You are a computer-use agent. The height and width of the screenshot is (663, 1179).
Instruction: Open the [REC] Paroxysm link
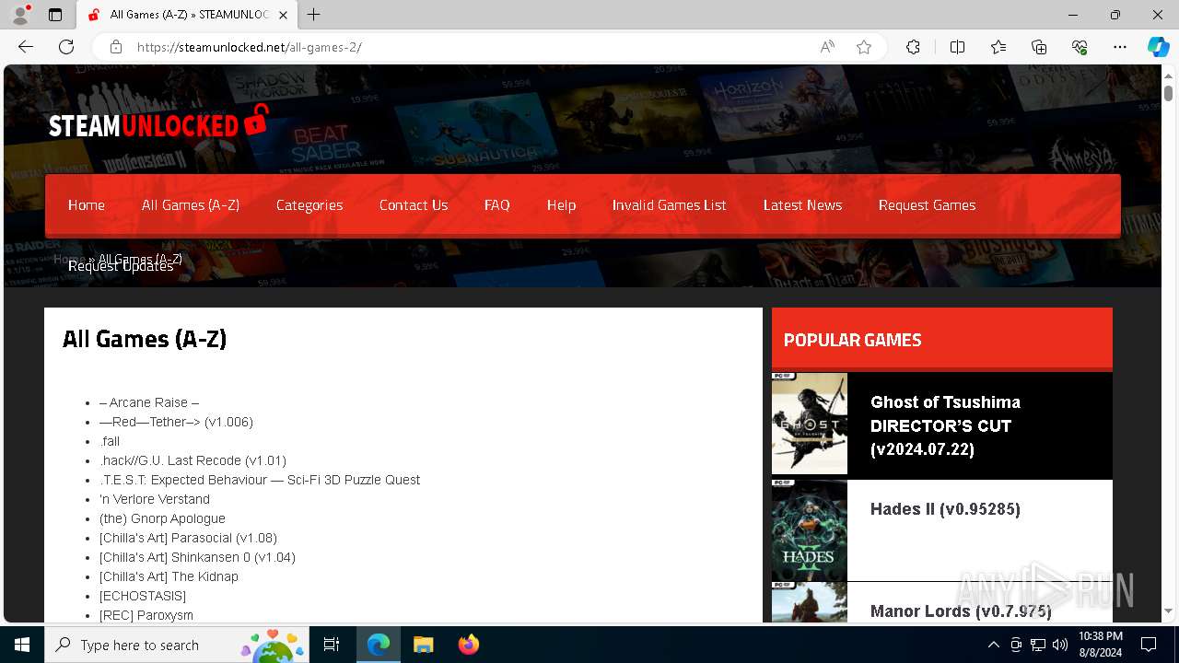click(x=146, y=615)
